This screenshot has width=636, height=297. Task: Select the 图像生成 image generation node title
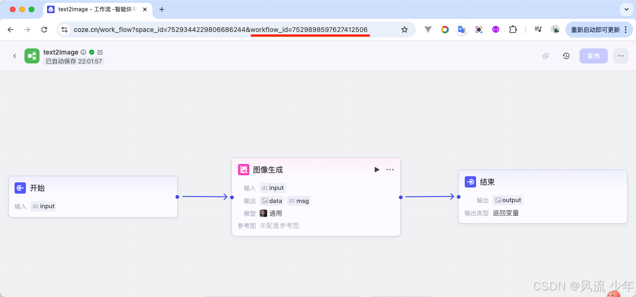(x=268, y=170)
